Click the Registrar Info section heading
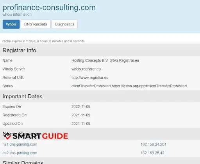The image size is (200, 164). (x=19, y=50)
